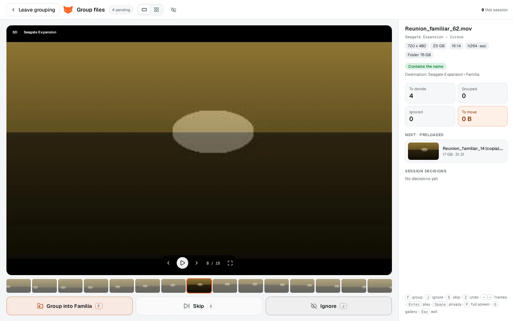Switch to single-file view mode
514x321 pixels.
[x=144, y=10]
